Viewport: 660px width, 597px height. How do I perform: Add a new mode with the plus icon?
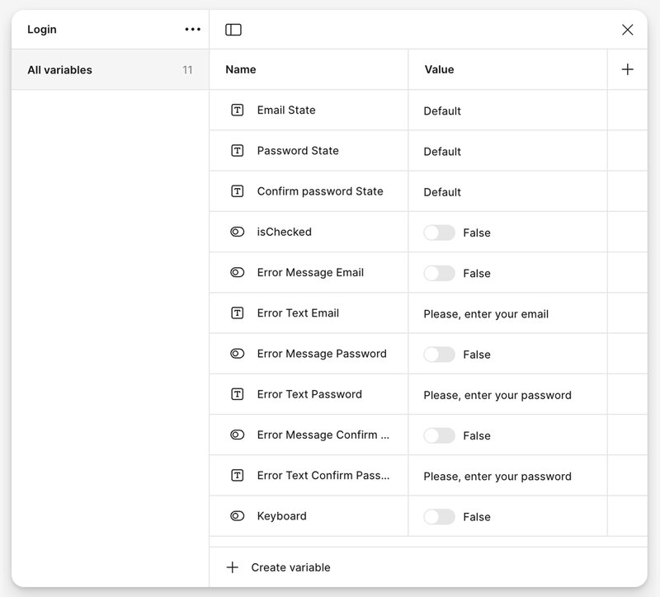click(627, 69)
